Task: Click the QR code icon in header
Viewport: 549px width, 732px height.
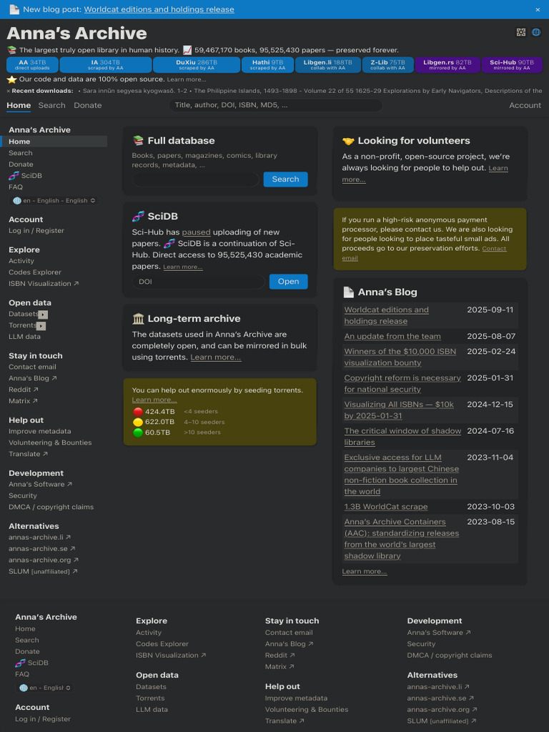Action: click(521, 32)
